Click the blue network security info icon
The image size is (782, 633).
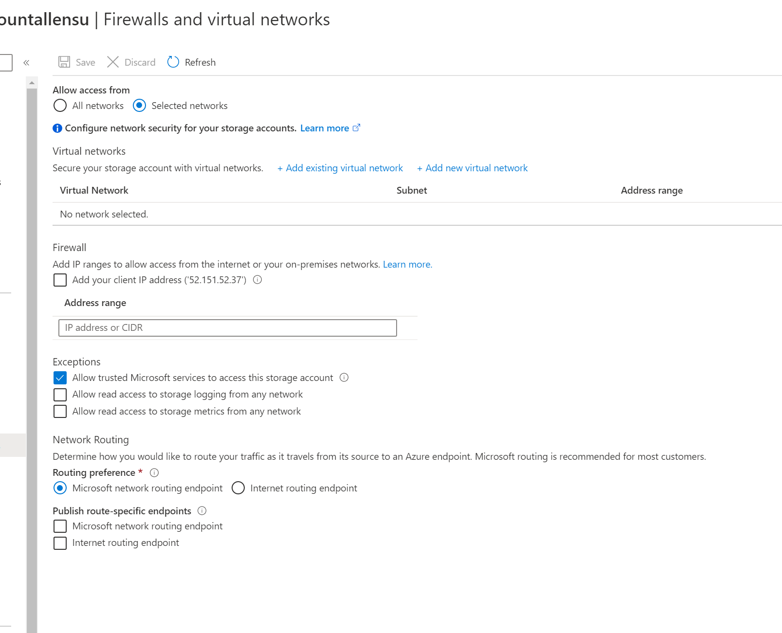[x=57, y=128]
